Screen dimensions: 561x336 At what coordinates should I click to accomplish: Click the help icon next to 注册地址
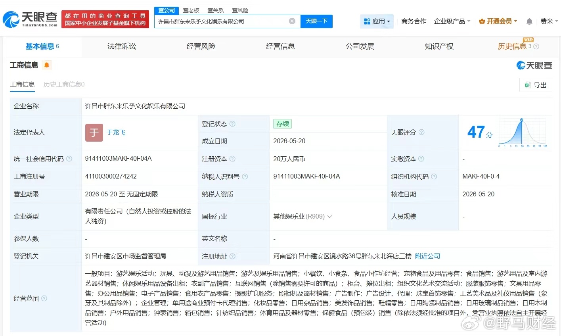click(x=232, y=256)
